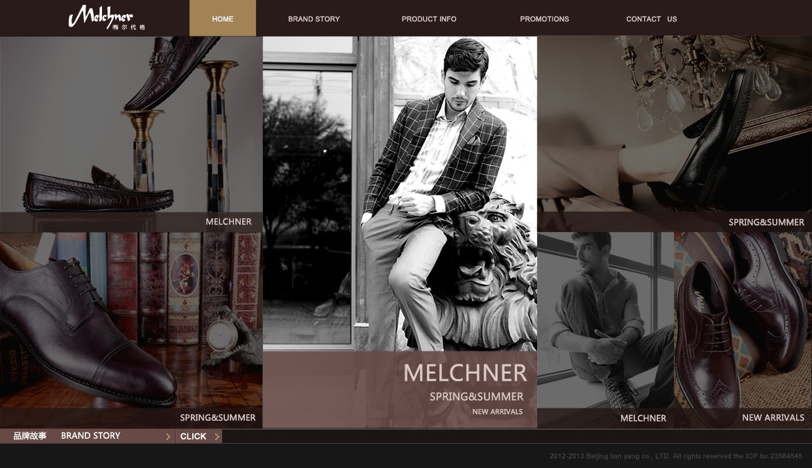812x468 pixels.
Task: Click the black shoe under chandelier image
Action: point(674,125)
